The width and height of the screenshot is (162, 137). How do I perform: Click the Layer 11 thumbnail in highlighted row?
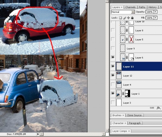pos(119,66)
